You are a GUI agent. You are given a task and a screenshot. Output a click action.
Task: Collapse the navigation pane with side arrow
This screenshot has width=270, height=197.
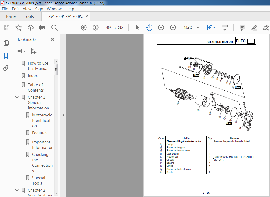click(x=63, y=115)
